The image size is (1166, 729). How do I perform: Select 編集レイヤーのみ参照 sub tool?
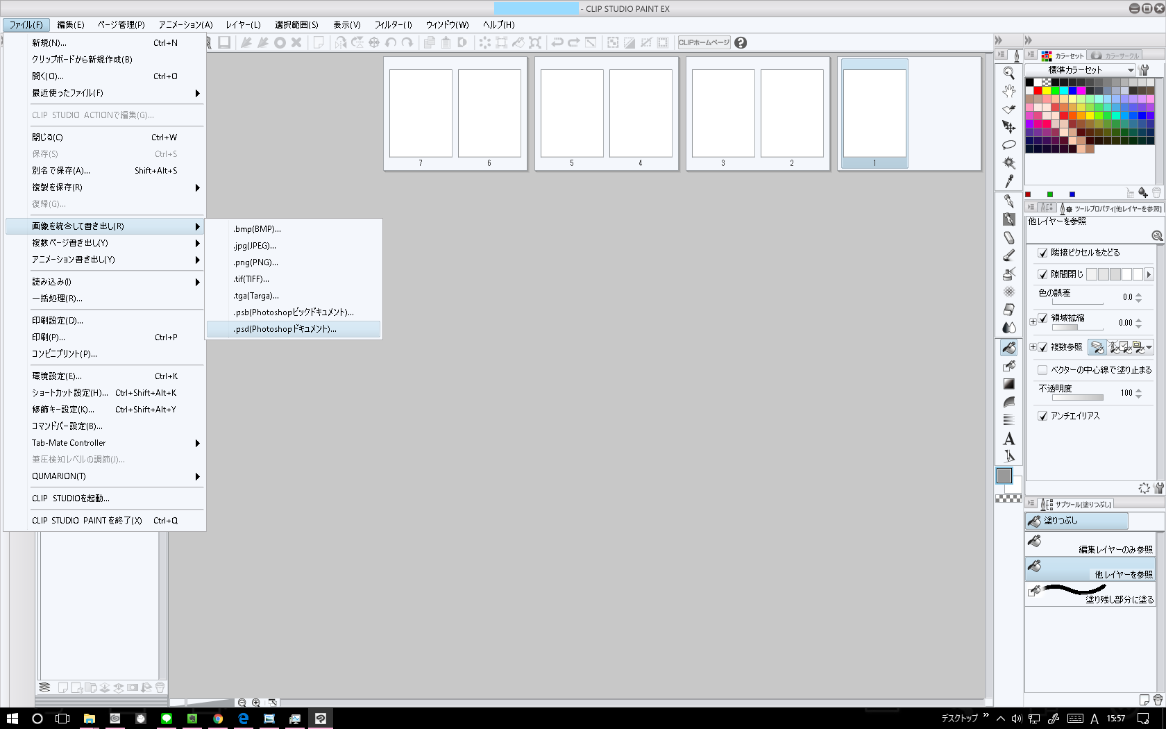click(x=1090, y=543)
